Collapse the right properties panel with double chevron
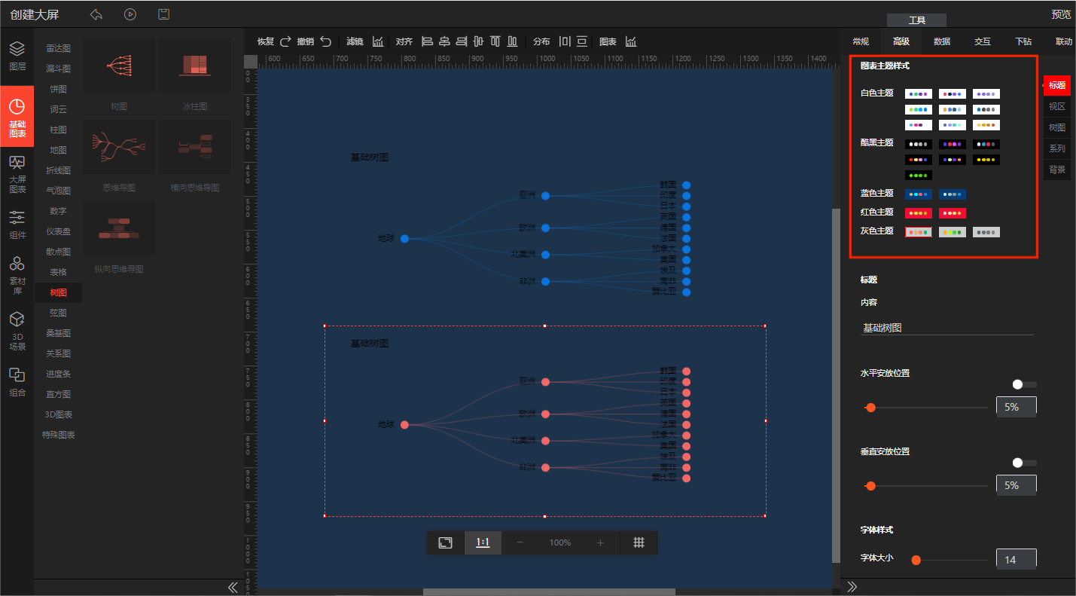This screenshot has width=1076, height=596. point(852,586)
